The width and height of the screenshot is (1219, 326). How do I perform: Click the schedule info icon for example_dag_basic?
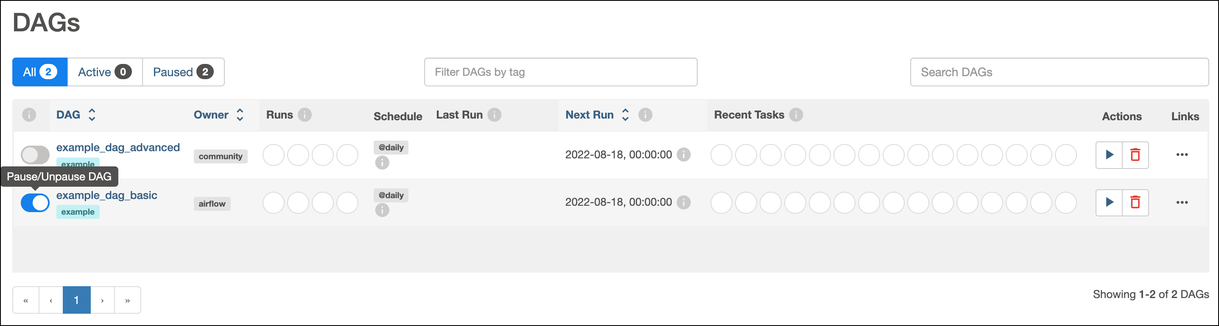(x=382, y=210)
